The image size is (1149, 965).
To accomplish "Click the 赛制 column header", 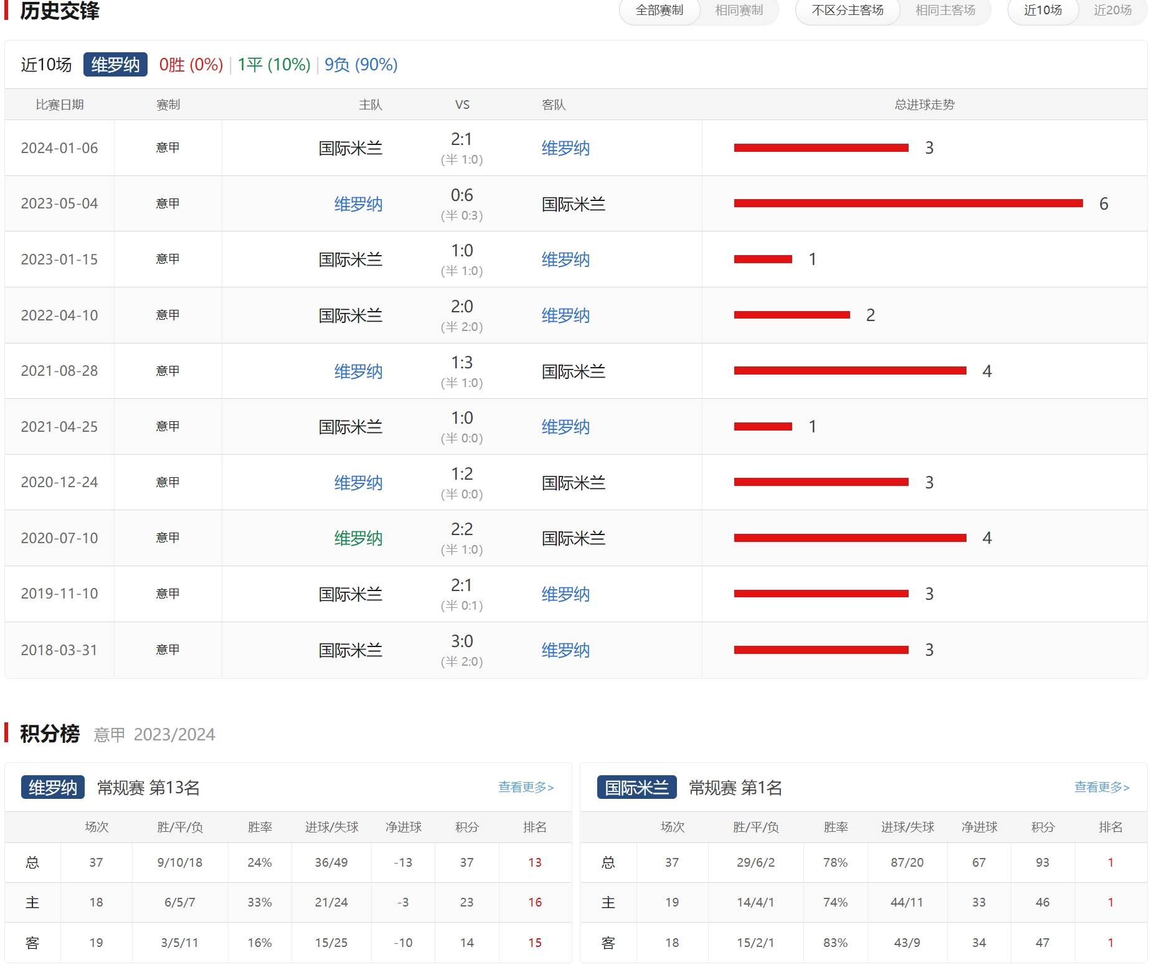I will coord(168,105).
